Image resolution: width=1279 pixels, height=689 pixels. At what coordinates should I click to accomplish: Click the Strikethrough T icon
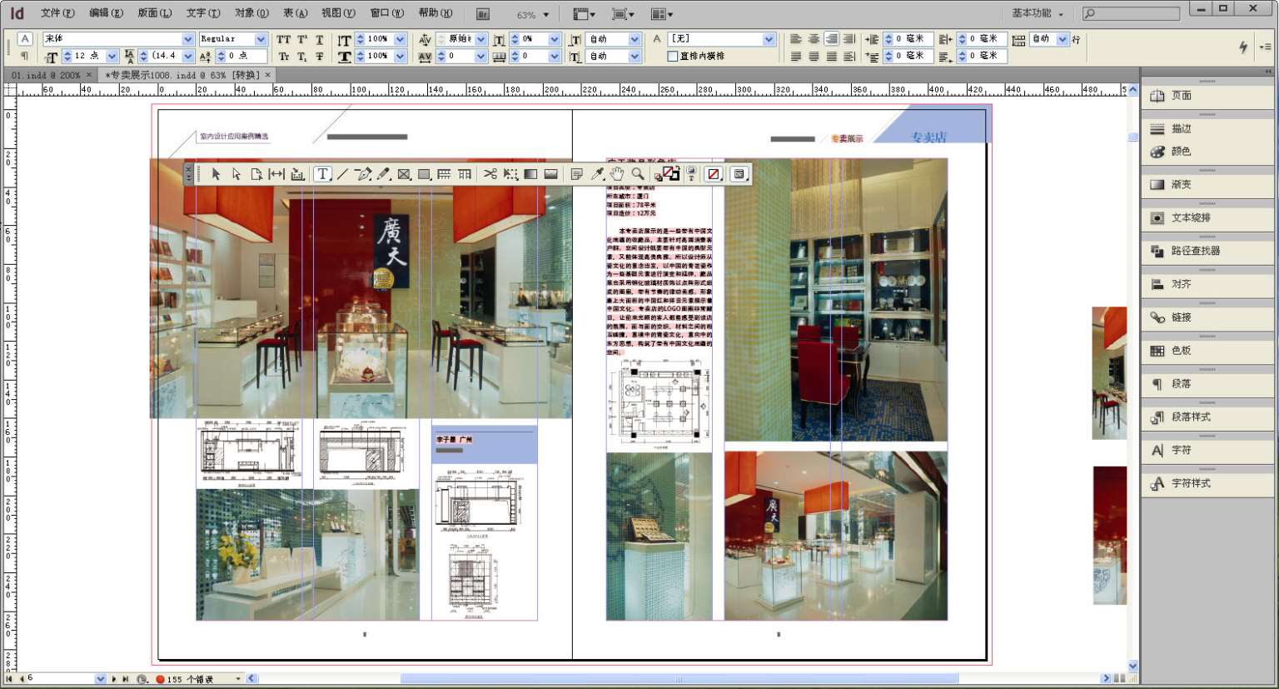coord(320,57)
